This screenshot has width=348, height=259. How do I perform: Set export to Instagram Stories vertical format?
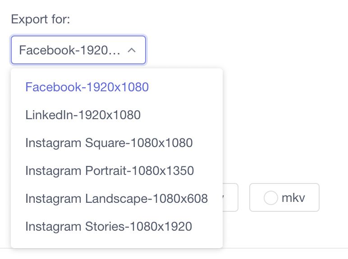click(x=109, y=226)
